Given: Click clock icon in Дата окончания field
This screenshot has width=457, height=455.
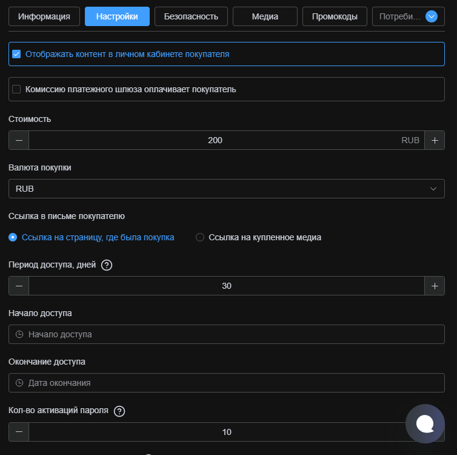Looking at the screenshot, I should [19, 383].
